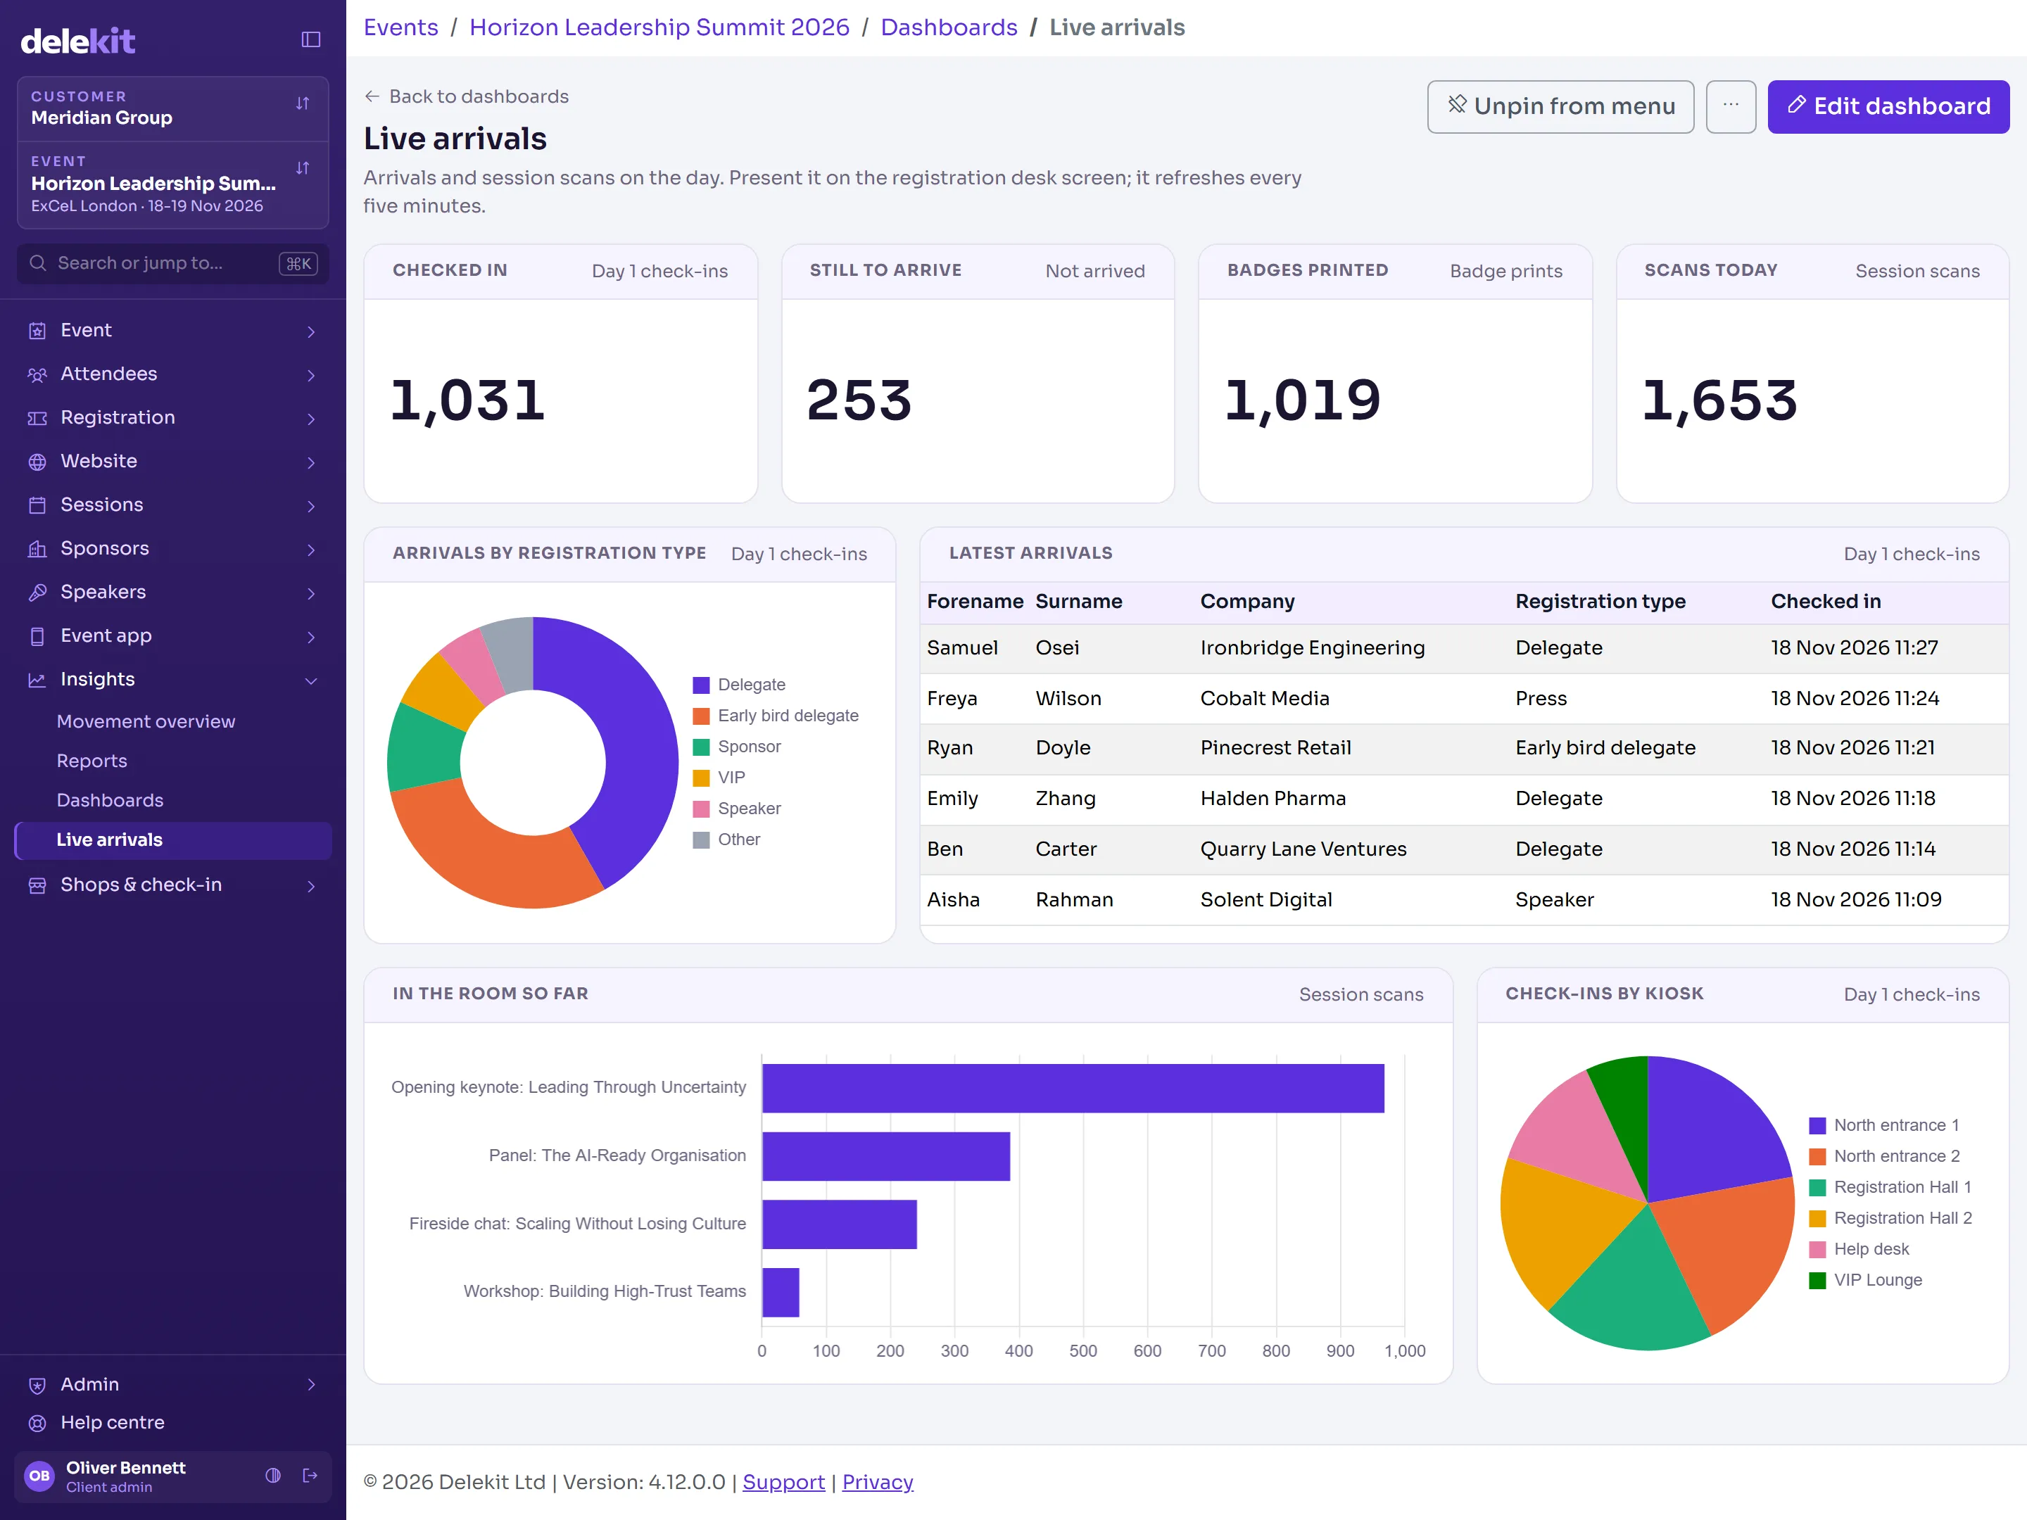The width and height of the screenshot is (2027, 1520).
Task: Open the more options ellipsis button
Action: click(1730, 106)
